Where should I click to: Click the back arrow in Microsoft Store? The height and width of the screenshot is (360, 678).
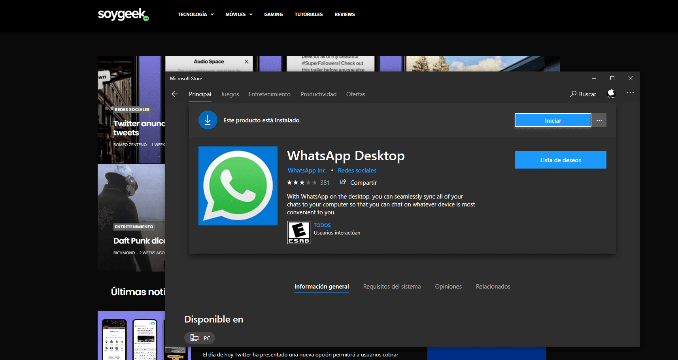175,94
